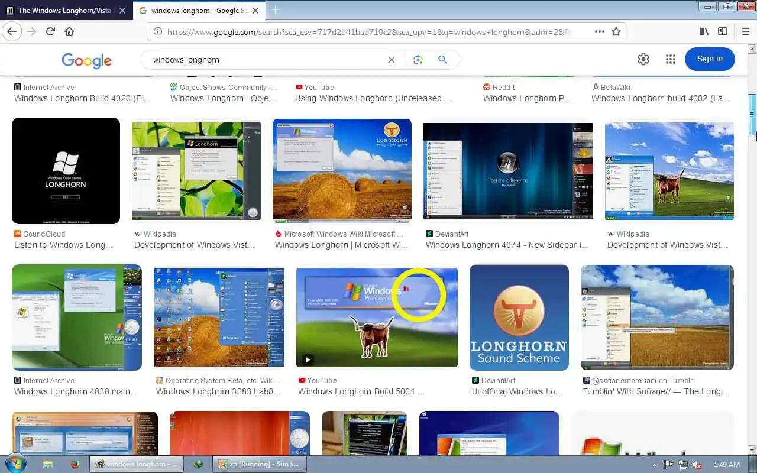Open a new tab with plus button
Viewport: 757px width, 473px height.
click(276, 9)
